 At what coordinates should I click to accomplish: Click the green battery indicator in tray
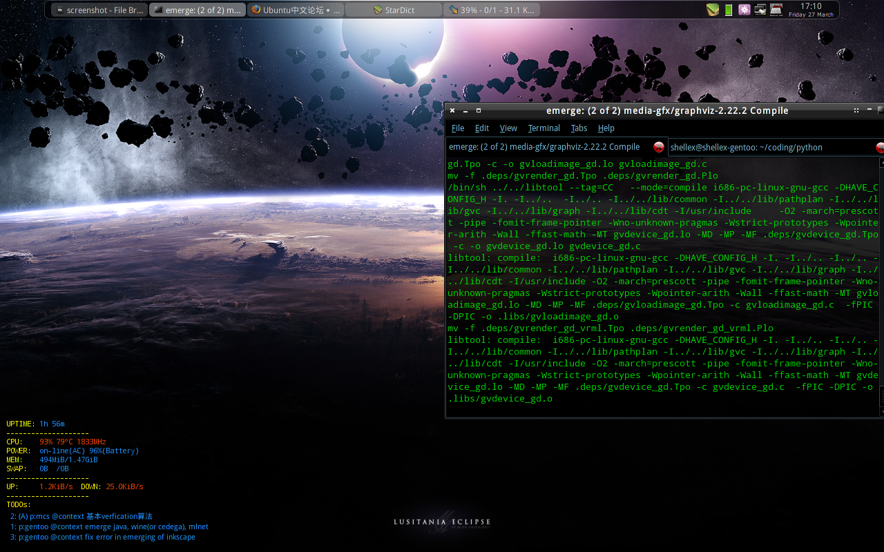click(x=729, y=10)
